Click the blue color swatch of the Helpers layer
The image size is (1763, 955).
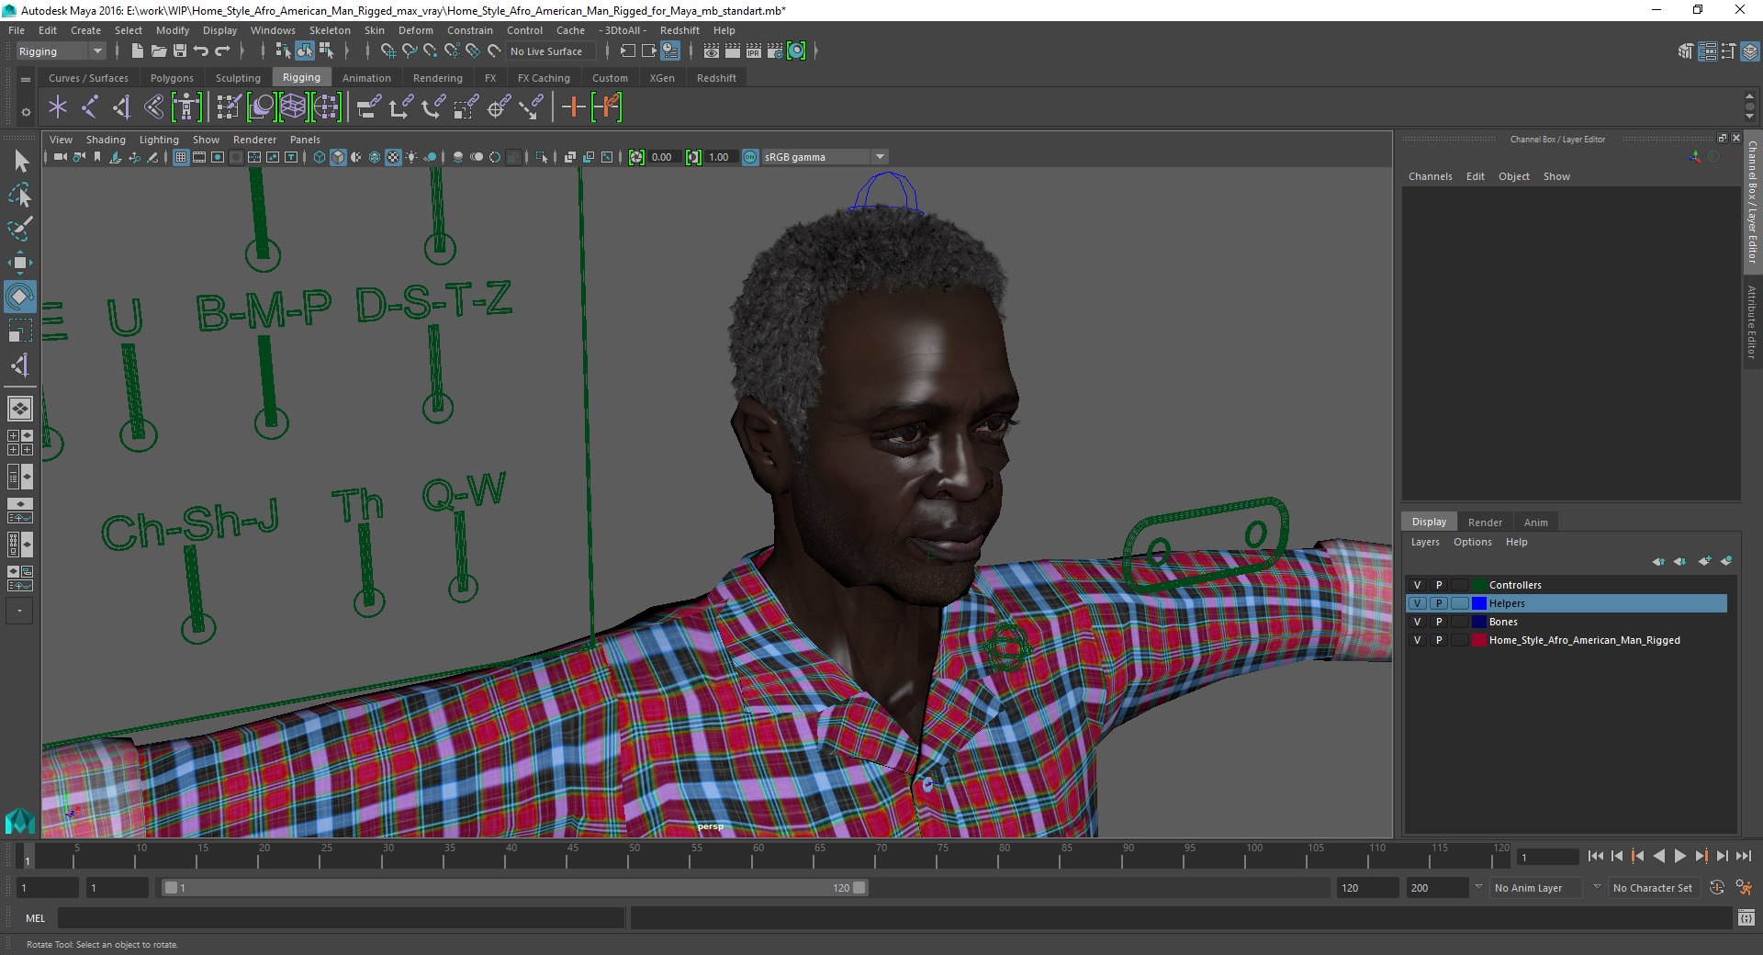(1478, 603)
